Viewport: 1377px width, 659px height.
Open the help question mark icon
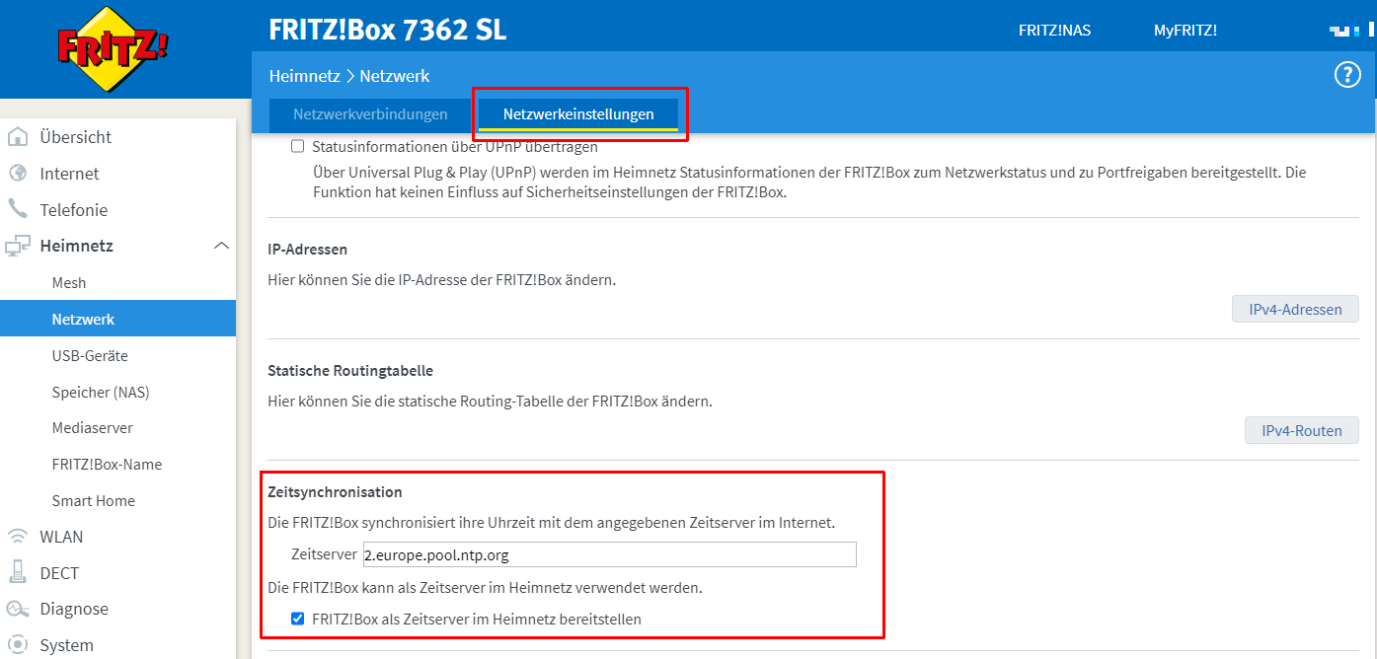tap(1347, 75)
